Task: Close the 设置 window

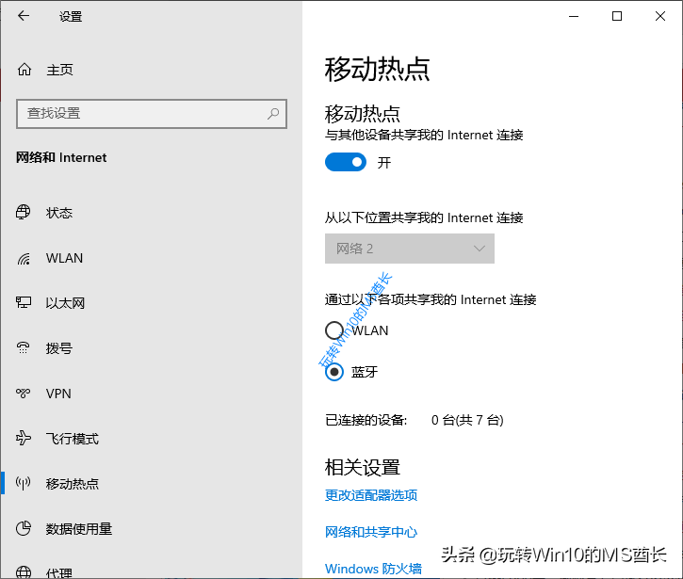Action: [659, 16]
